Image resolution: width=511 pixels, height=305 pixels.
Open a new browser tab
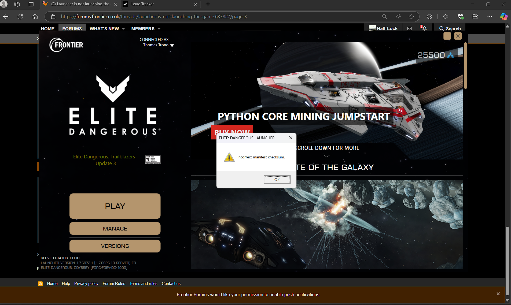click(208, 4)
